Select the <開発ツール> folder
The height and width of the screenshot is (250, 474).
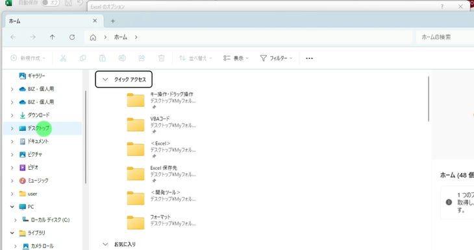pyautogui.click(x=162, y=198)
